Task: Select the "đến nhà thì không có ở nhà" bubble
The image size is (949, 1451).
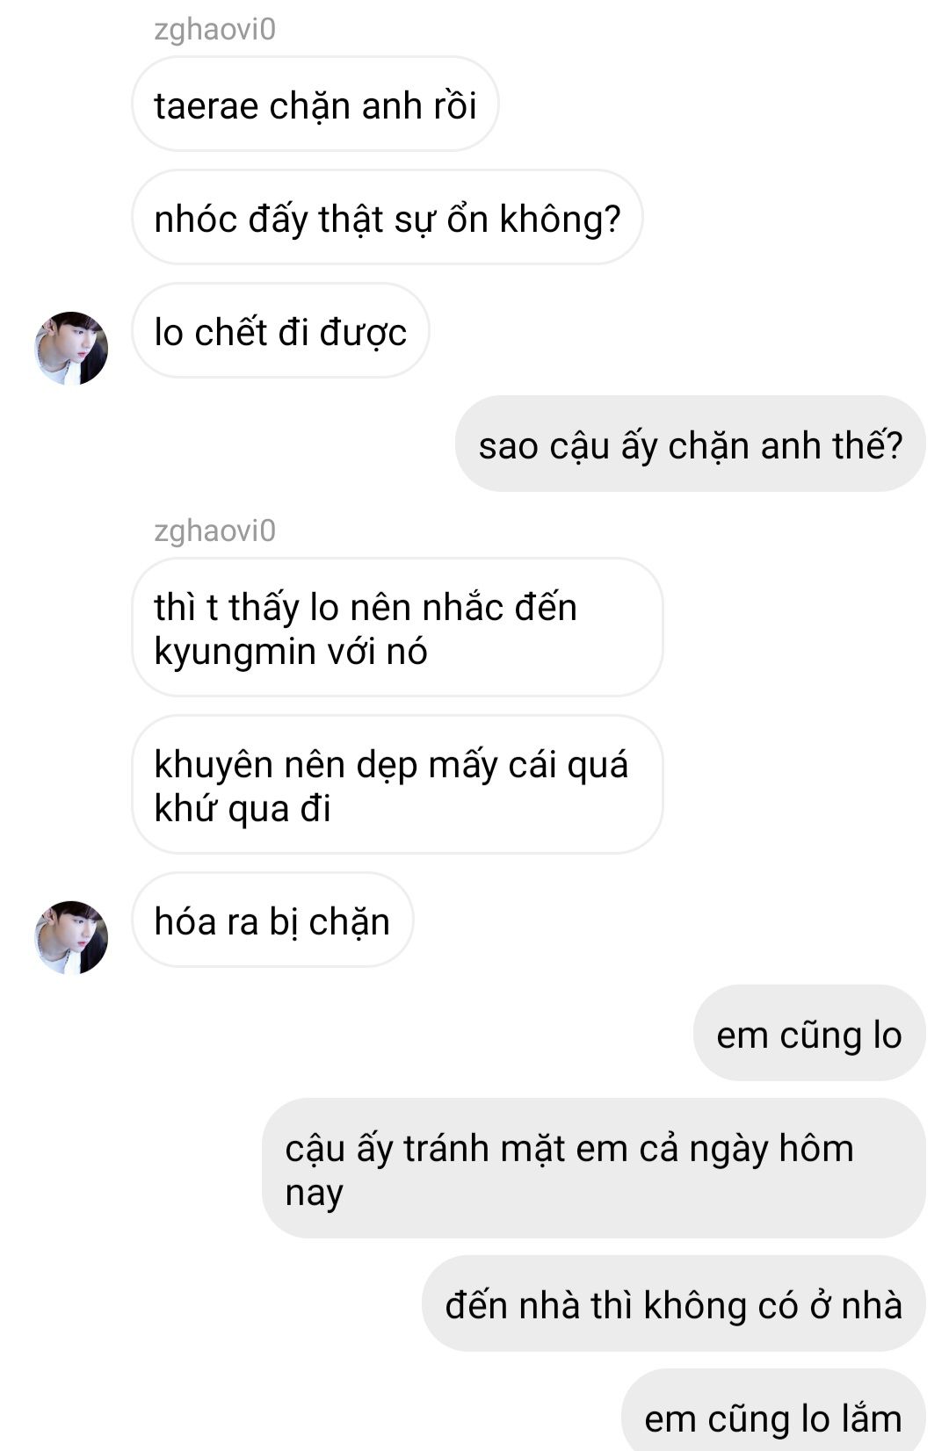Action: (674, 1304)
